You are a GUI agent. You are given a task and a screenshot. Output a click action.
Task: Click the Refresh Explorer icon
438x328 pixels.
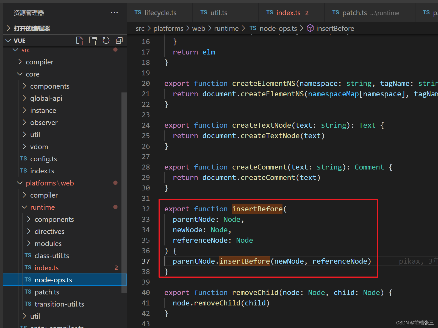tap(106, 41)
